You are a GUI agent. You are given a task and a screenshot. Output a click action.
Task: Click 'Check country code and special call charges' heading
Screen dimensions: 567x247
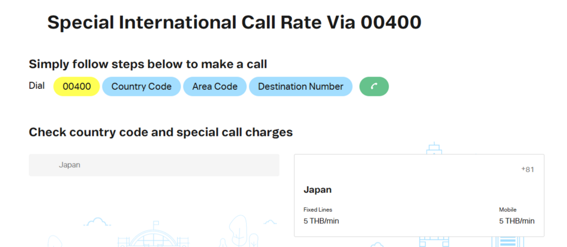(161, 132)
